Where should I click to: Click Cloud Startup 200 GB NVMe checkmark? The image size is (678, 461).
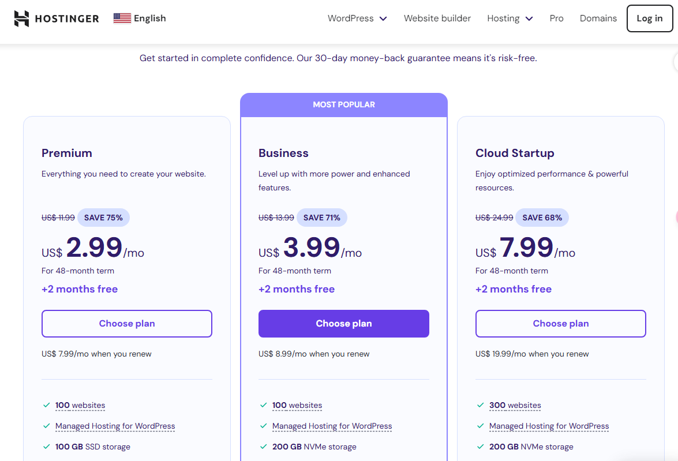coord(481,447)
